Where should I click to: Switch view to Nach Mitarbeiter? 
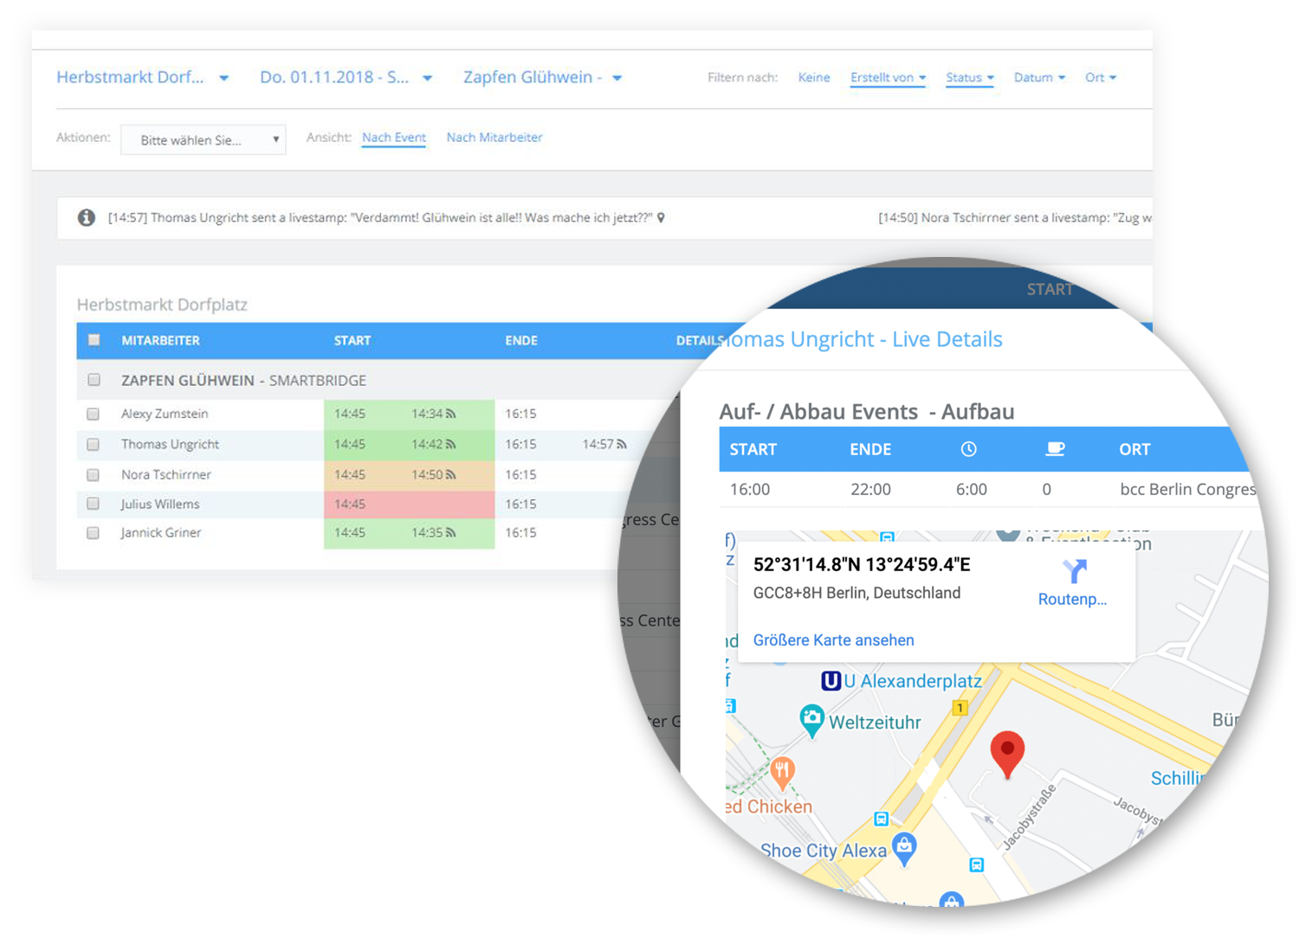(494, 138)
